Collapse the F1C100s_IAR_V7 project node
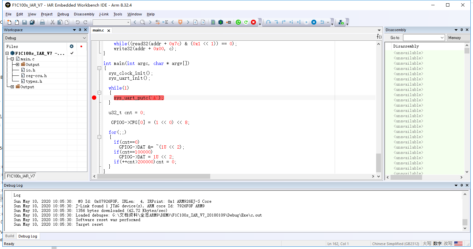 tap(7, 53)
